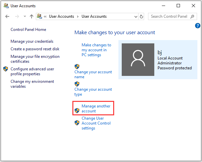202x162 pixels.
Task: Click Create a password reset disk
Action: pyautogui.click(x=35, y=49)
